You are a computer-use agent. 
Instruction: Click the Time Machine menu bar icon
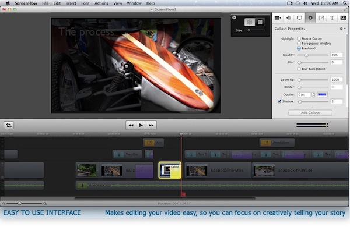(x=297, y=3)
